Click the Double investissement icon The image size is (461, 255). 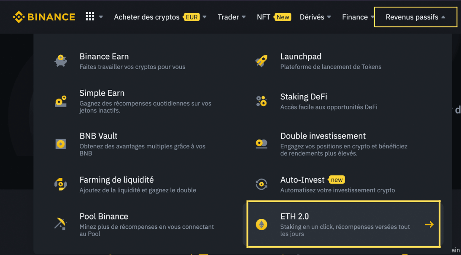pos(262,144)
